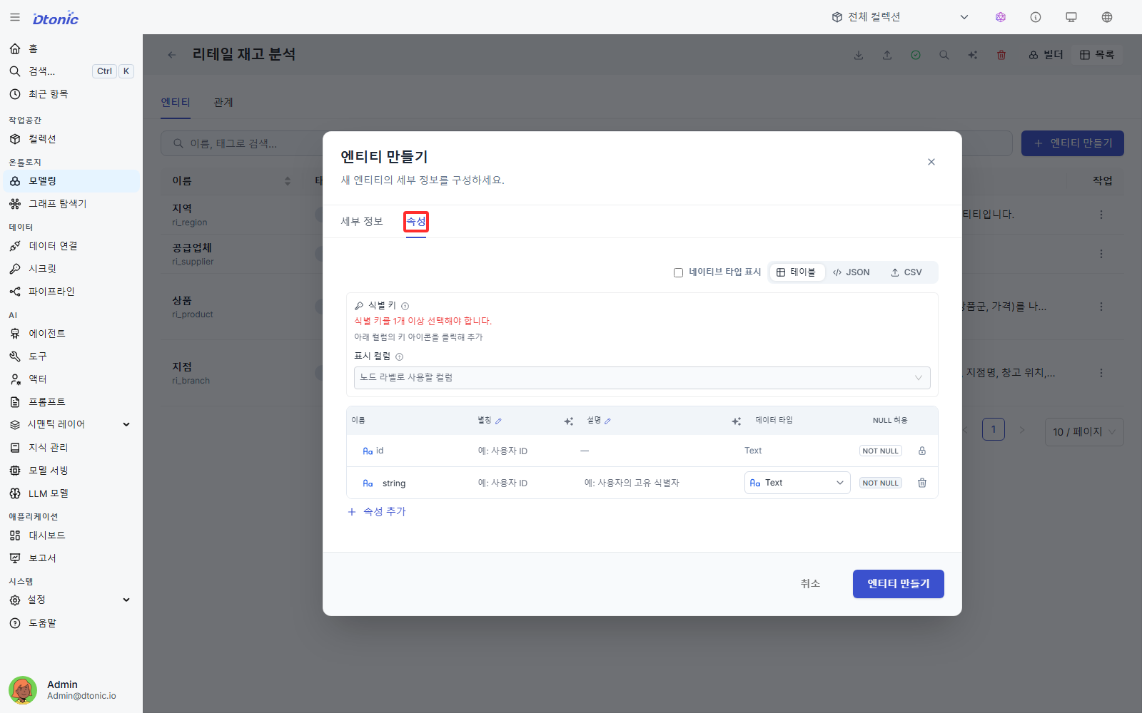Toggle NOT NULL on string row
Screen dimensions: 1142x713
(880, 483)
